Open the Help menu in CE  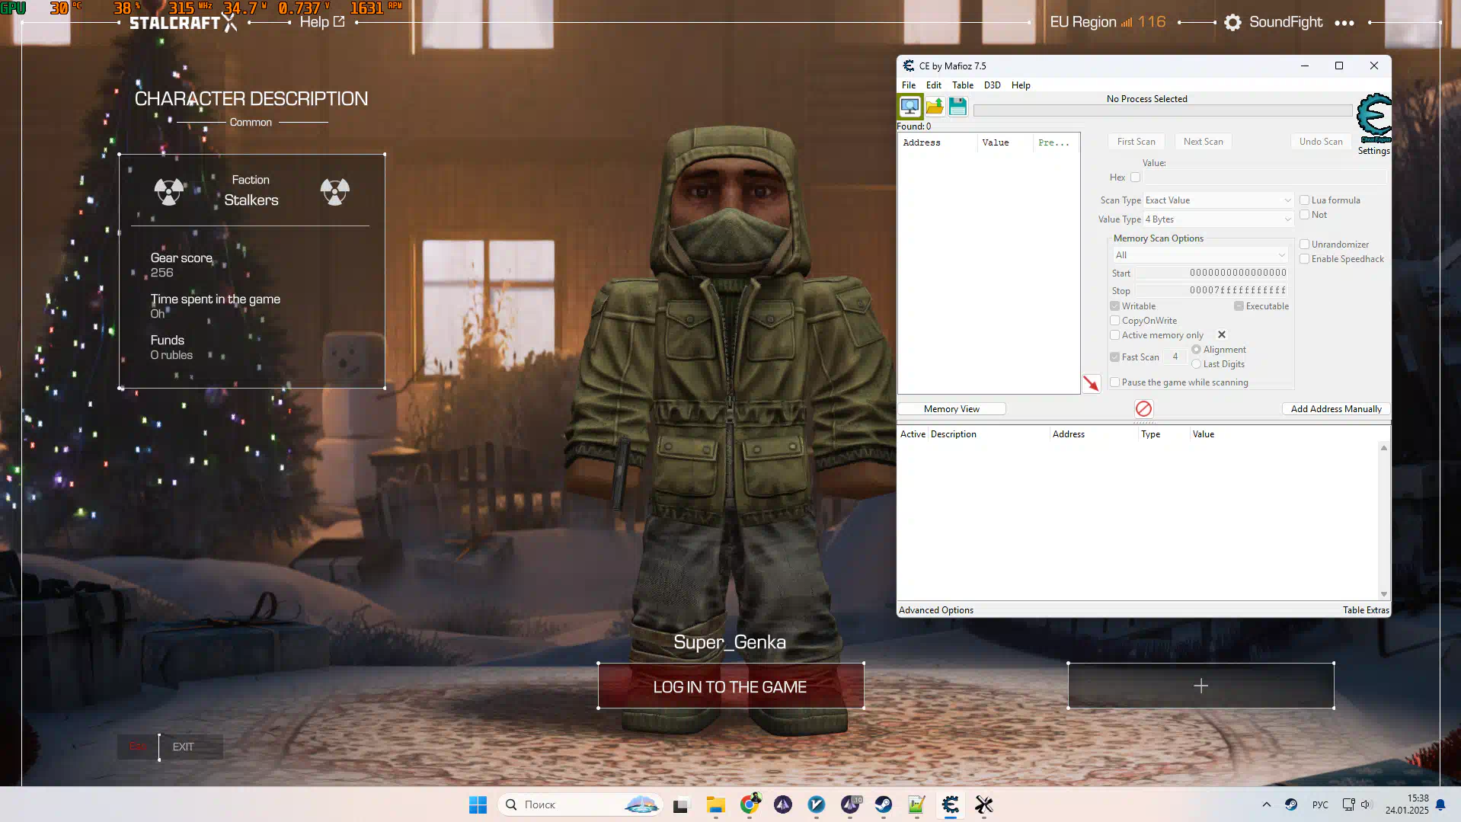(x=1021, y=85)
